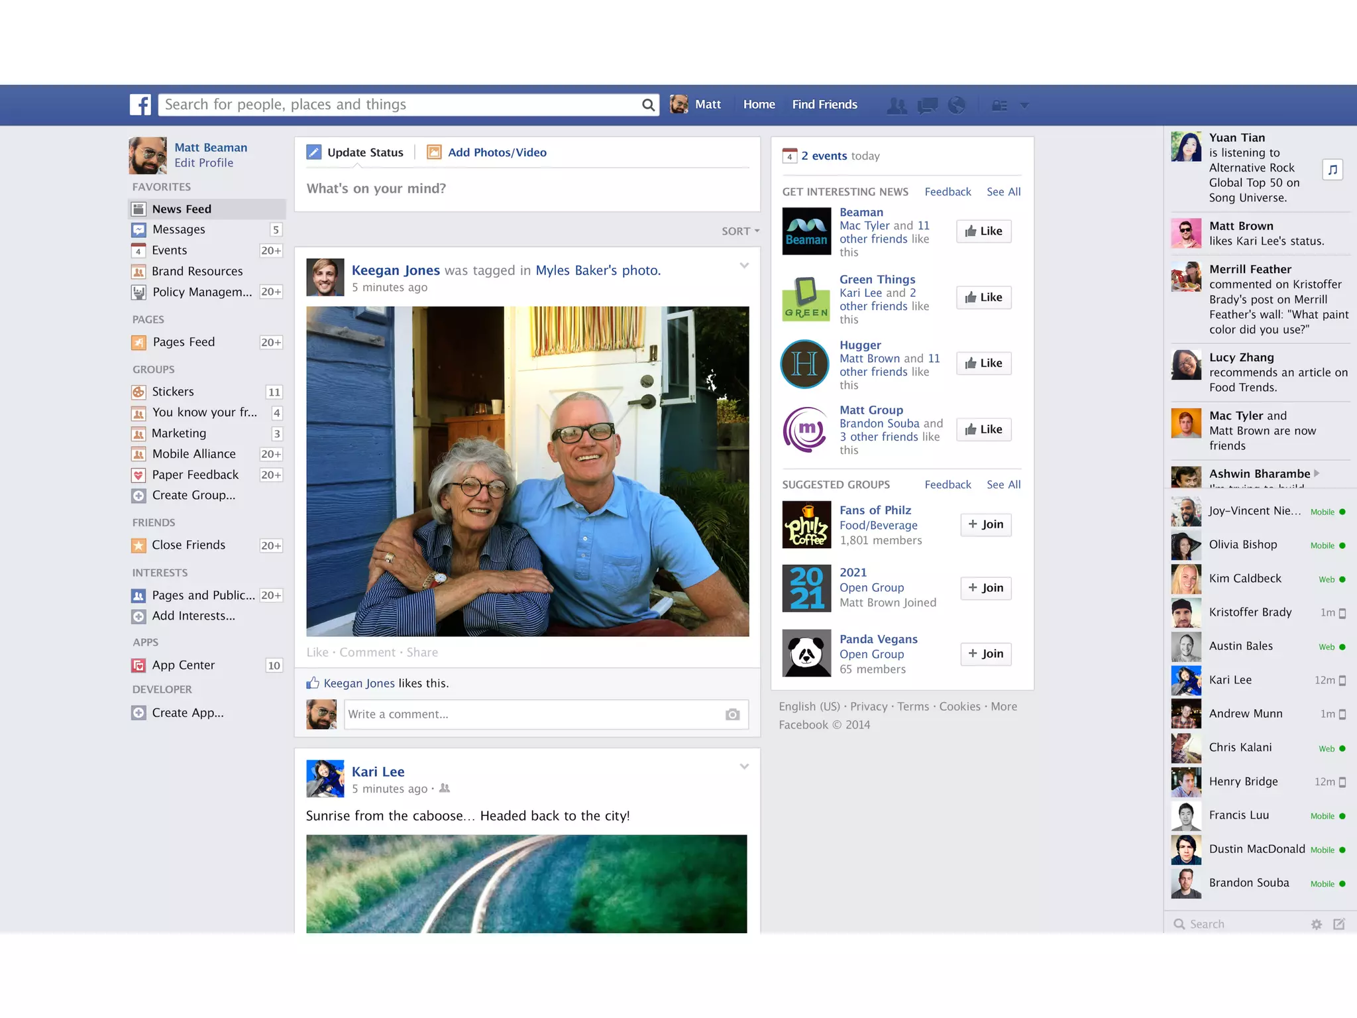Click the search magnifier icon
This screenshot has height=1018, width=1357.
648,105
